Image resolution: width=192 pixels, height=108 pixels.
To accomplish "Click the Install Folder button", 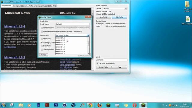I will [x=103, y=67].
